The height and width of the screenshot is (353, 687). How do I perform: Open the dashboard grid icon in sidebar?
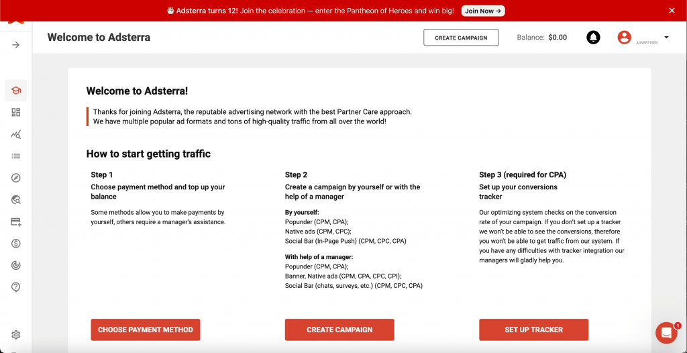pyautogui.click(x=16, y=112)
